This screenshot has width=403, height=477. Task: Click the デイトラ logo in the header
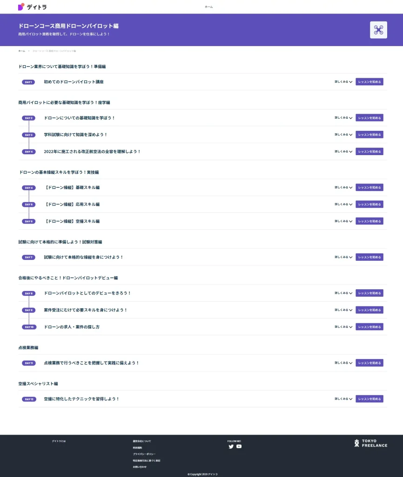(x=32, y=7)
